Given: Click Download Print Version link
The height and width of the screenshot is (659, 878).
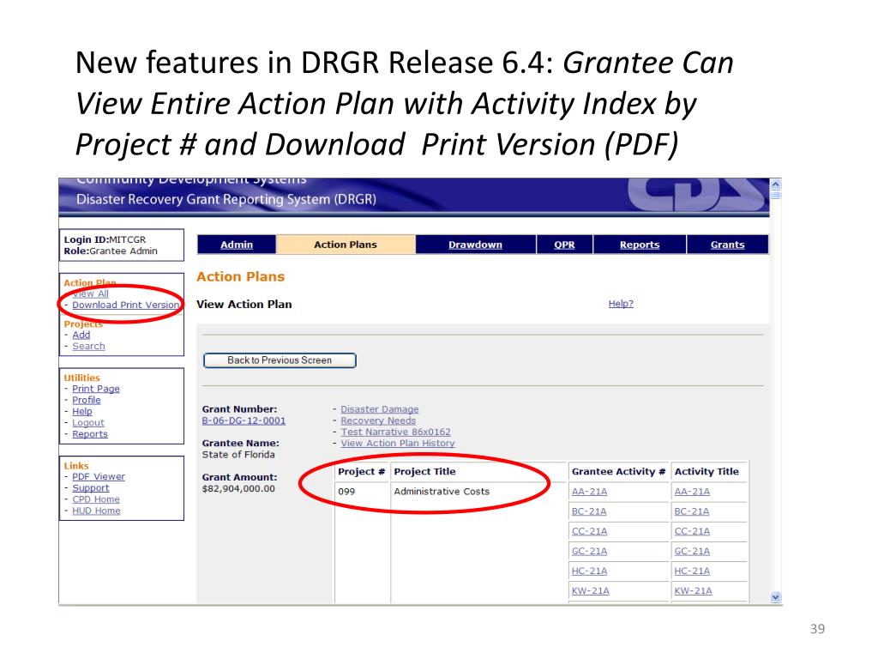Looking at the screenshot, I should pos(125,305).
